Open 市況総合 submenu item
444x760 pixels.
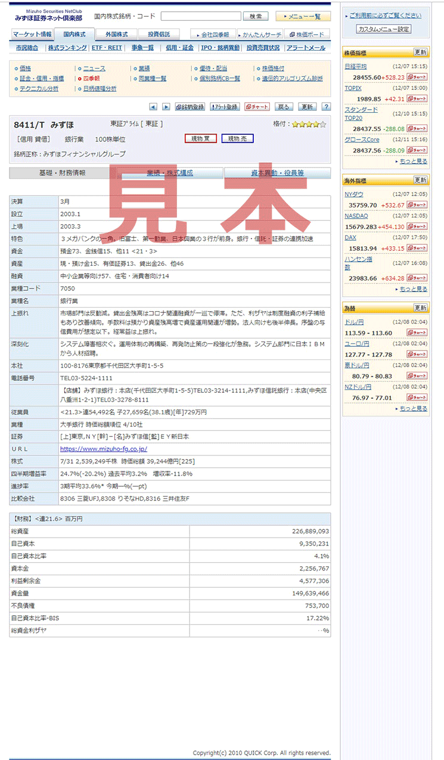27,48
